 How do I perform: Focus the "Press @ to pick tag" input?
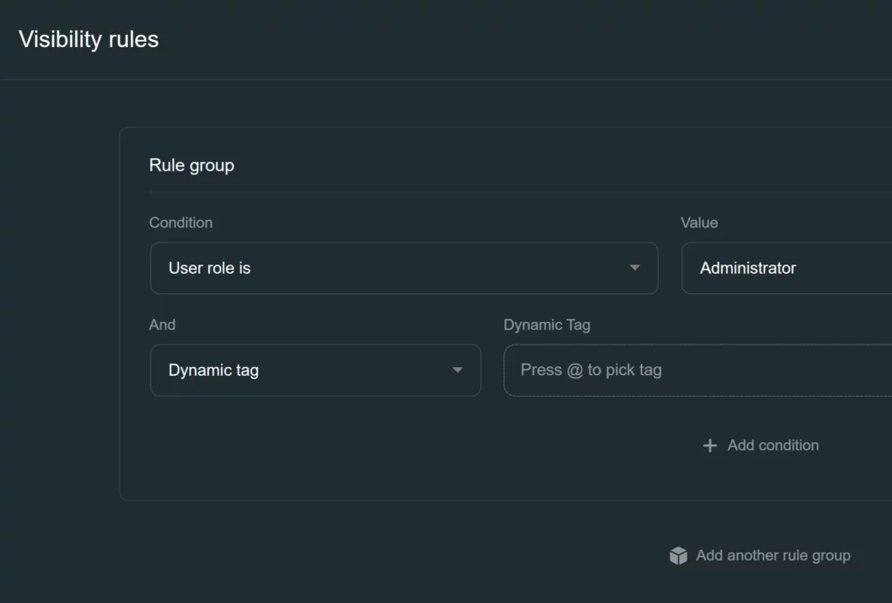(x=697, y=371)
